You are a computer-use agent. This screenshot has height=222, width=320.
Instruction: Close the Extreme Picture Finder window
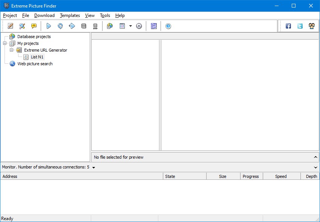click(x=311, y=6)
